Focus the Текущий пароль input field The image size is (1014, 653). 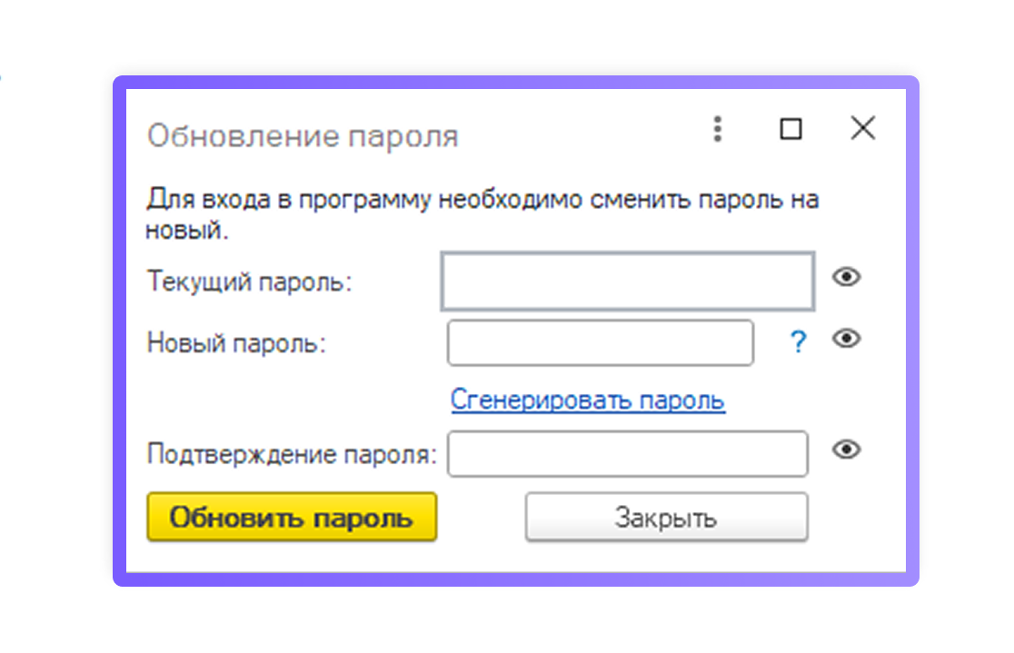coord(627,282)
